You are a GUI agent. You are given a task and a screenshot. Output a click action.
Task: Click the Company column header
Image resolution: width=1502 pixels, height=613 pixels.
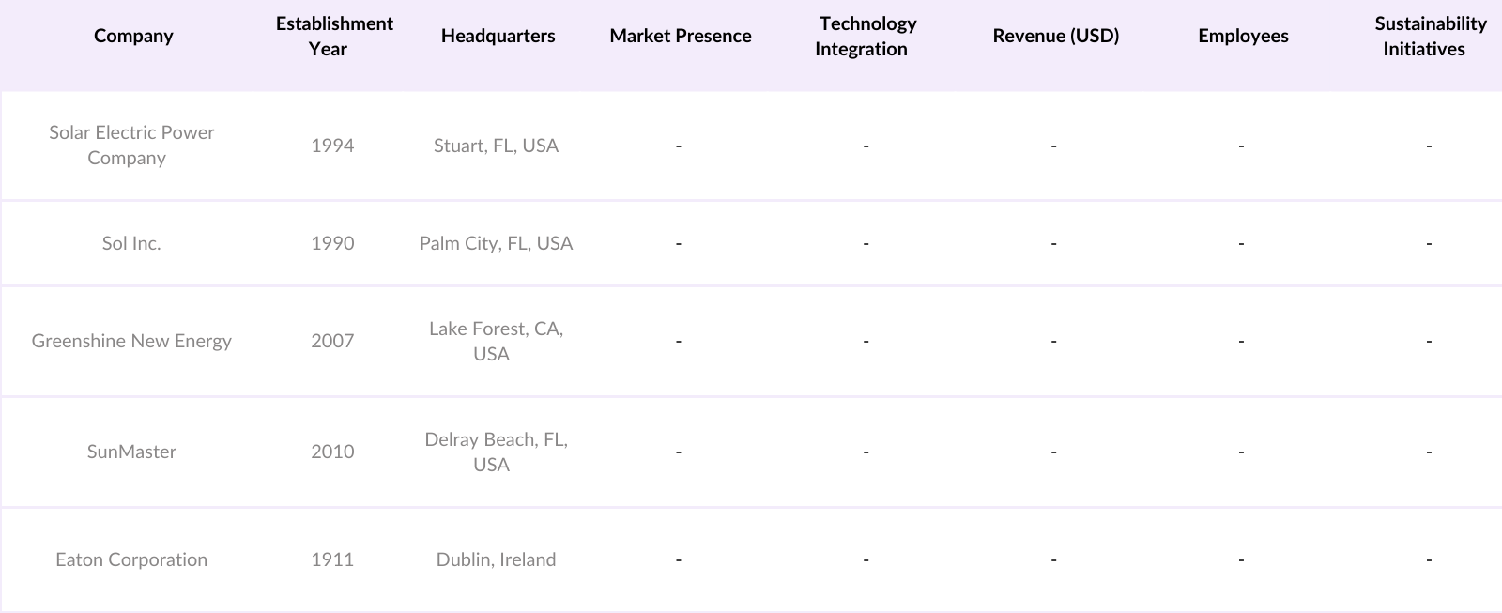133,36
